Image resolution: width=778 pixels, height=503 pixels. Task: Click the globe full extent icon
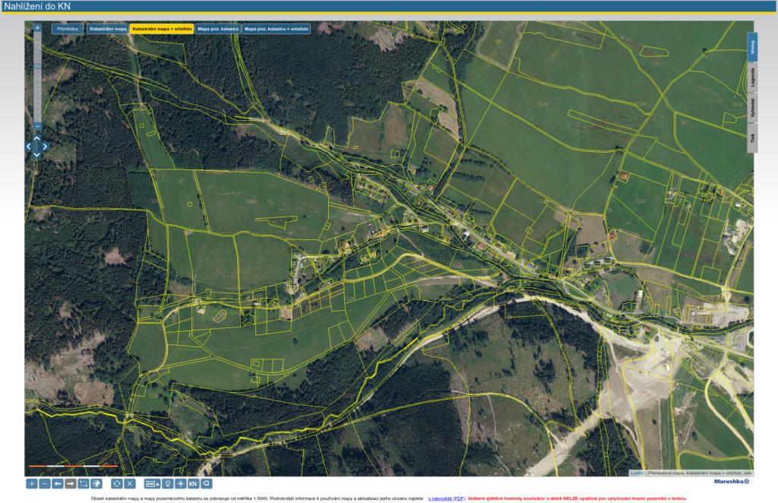pos(96,483)
